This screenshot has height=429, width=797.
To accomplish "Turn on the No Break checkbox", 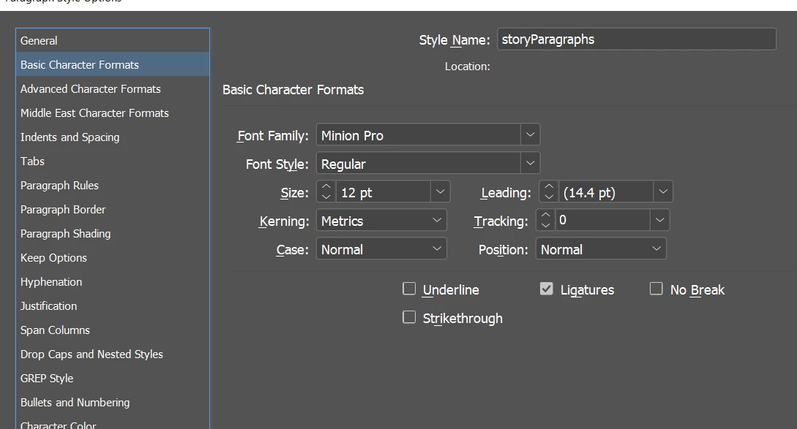I will click(x=656, y=289).
